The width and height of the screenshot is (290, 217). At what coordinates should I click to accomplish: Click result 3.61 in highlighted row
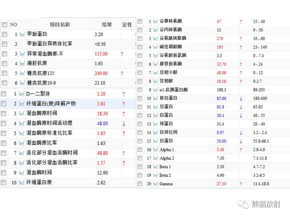click(x=101, y=104)
